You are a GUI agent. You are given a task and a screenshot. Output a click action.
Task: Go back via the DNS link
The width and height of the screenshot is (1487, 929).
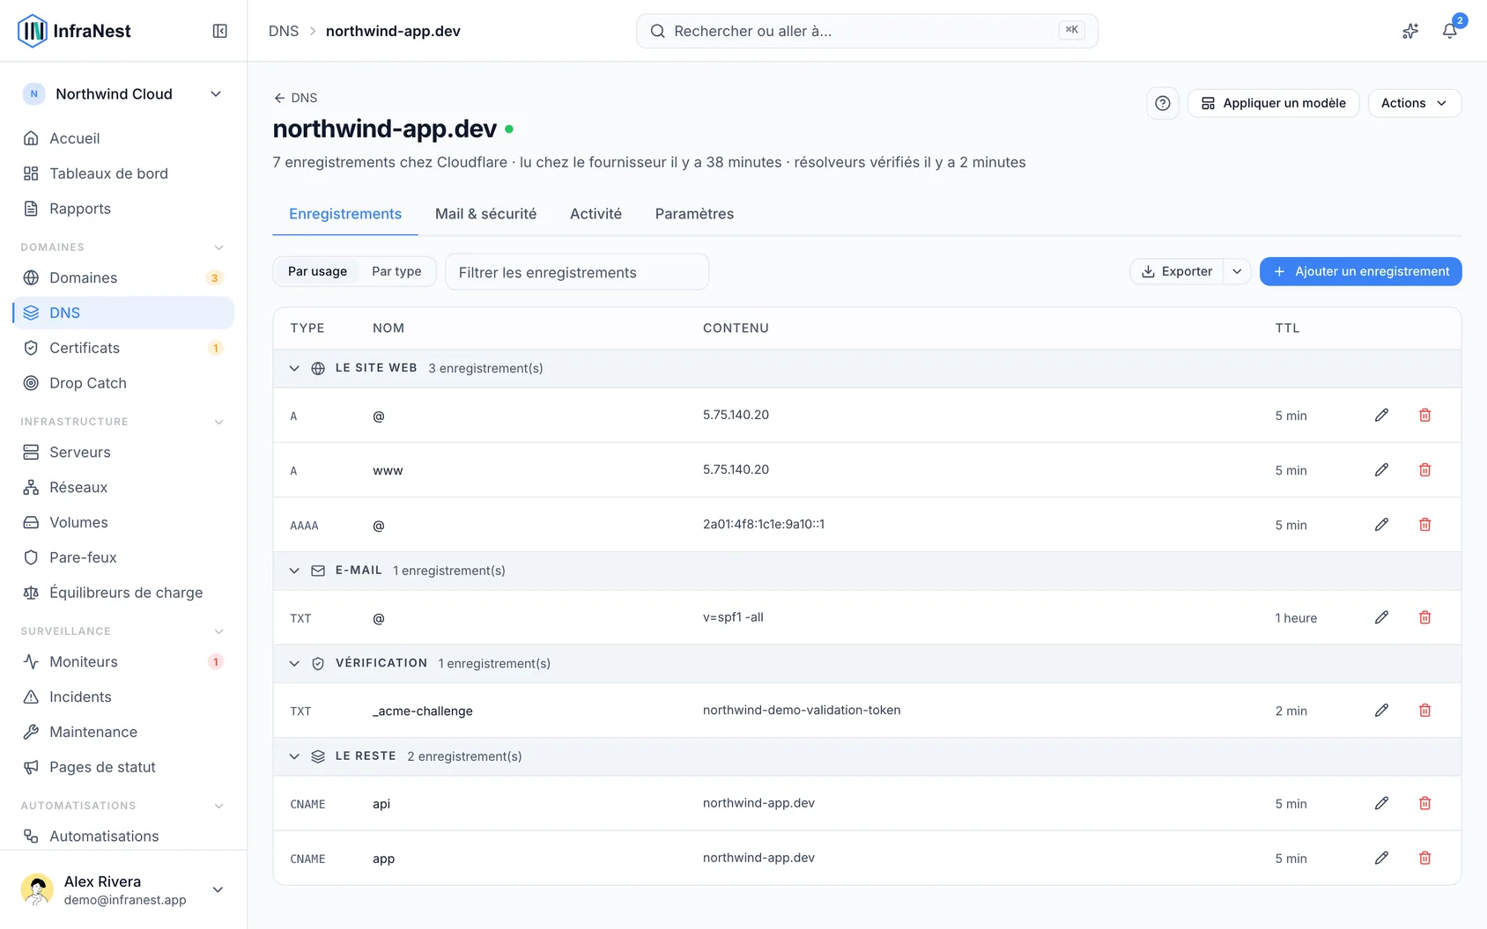[x=295, y=98]
